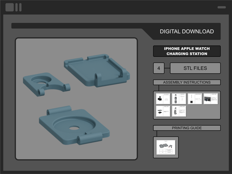This screenshot has height=174, width=232.
Task: Open the Required Hardware page thumbnail
Action: tap(195, 99)
